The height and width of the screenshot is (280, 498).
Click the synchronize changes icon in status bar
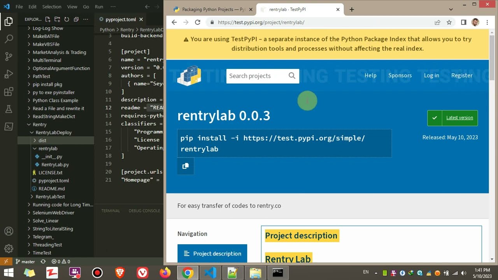click(x=43, y=262)
